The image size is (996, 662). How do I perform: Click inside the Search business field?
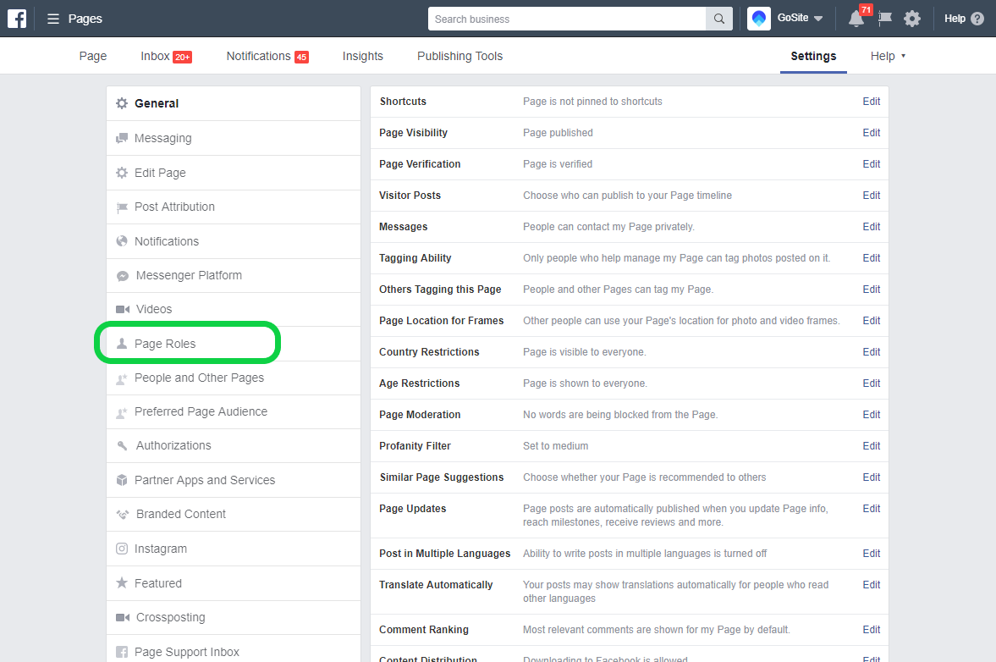coord(567,19)
